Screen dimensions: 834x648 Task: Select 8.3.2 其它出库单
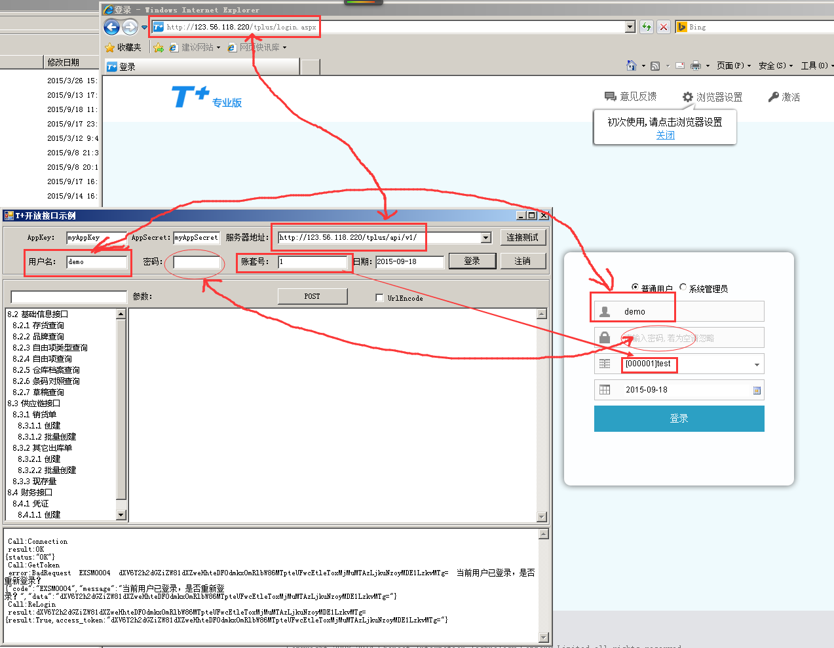42,448
